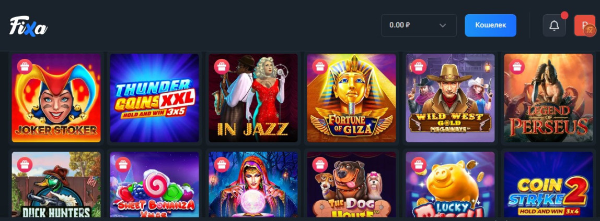Open the Joker Stoker game tile

click(56, 98)
